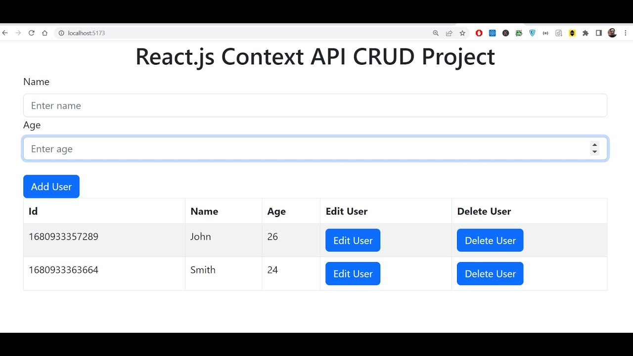
Task: Delete the user Smith
Action: click(x=490, y=273)
